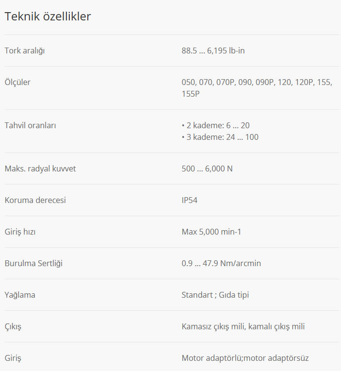Click the 'Yağlama' row label
This screenshot has width=341, height=372.
click(x=20, y=295)
